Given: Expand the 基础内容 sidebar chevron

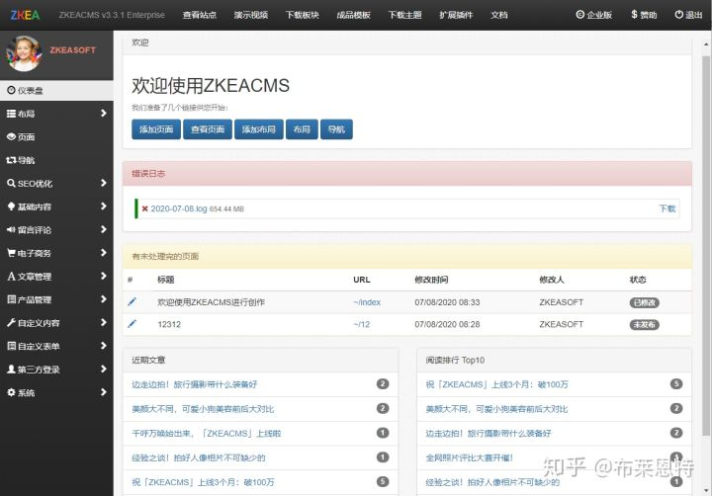Looking at the screenshot, I should 104,207.
